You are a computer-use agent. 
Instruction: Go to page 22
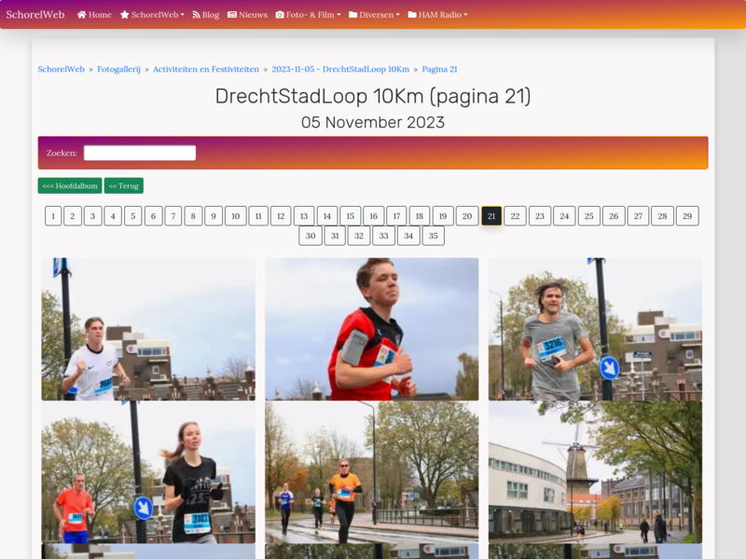pos(516,216)
